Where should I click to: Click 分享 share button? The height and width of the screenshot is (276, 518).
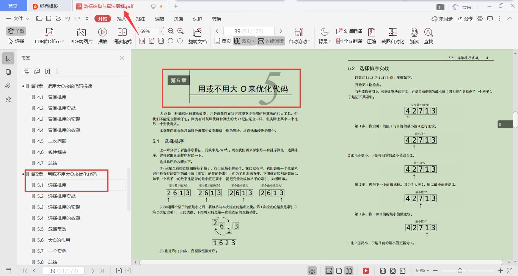(x=465, y=19)
